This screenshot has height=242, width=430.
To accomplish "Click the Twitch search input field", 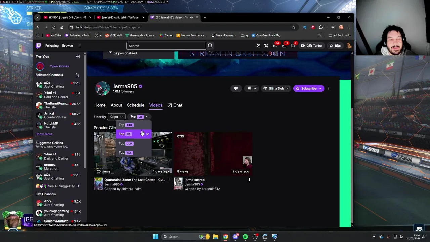I will pos(166,46).
